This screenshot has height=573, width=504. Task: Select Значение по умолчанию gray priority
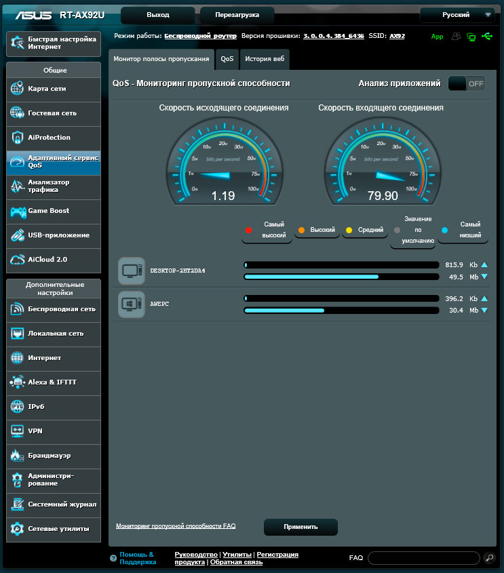point(413,230)
